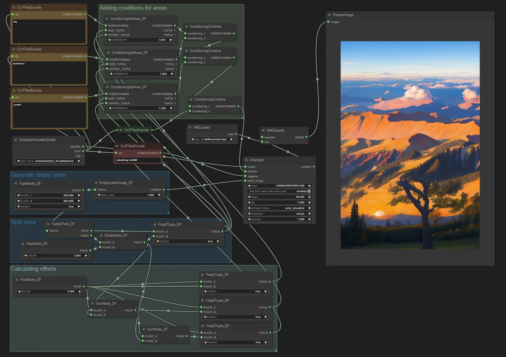
Task: Click the KSampler LATENT output port
Action: click(x=314, y=167)
